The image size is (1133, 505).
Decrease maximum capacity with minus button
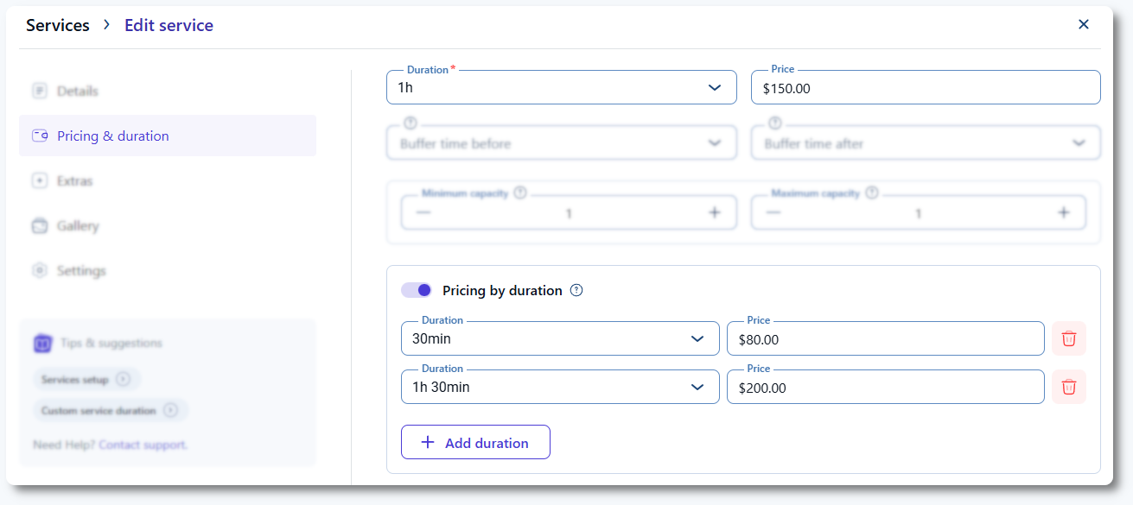(773, 213)
